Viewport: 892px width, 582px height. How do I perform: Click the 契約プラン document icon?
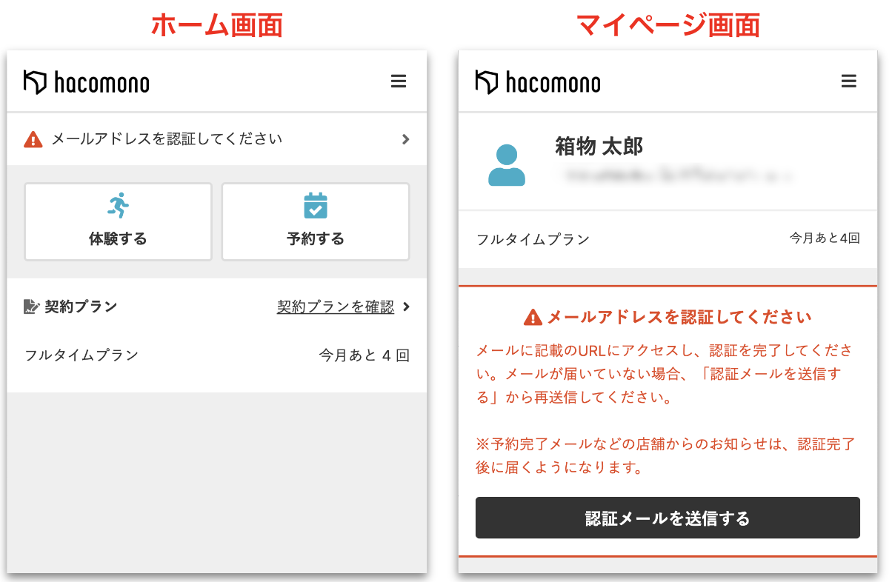[x=31, y=307]
